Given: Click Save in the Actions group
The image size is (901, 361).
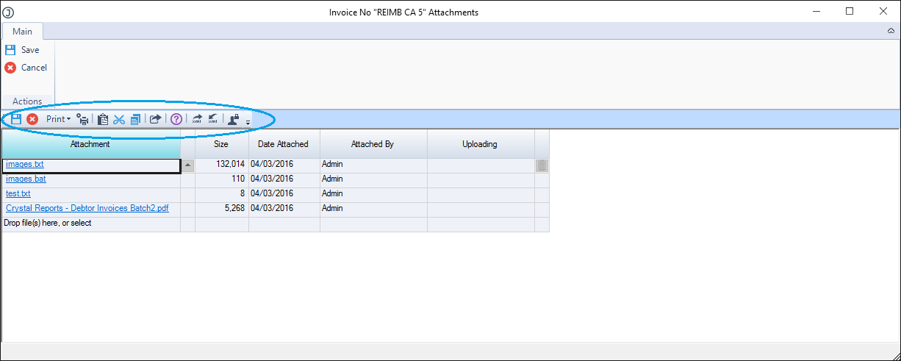Looking at the screenshot, I should [29, 50].
